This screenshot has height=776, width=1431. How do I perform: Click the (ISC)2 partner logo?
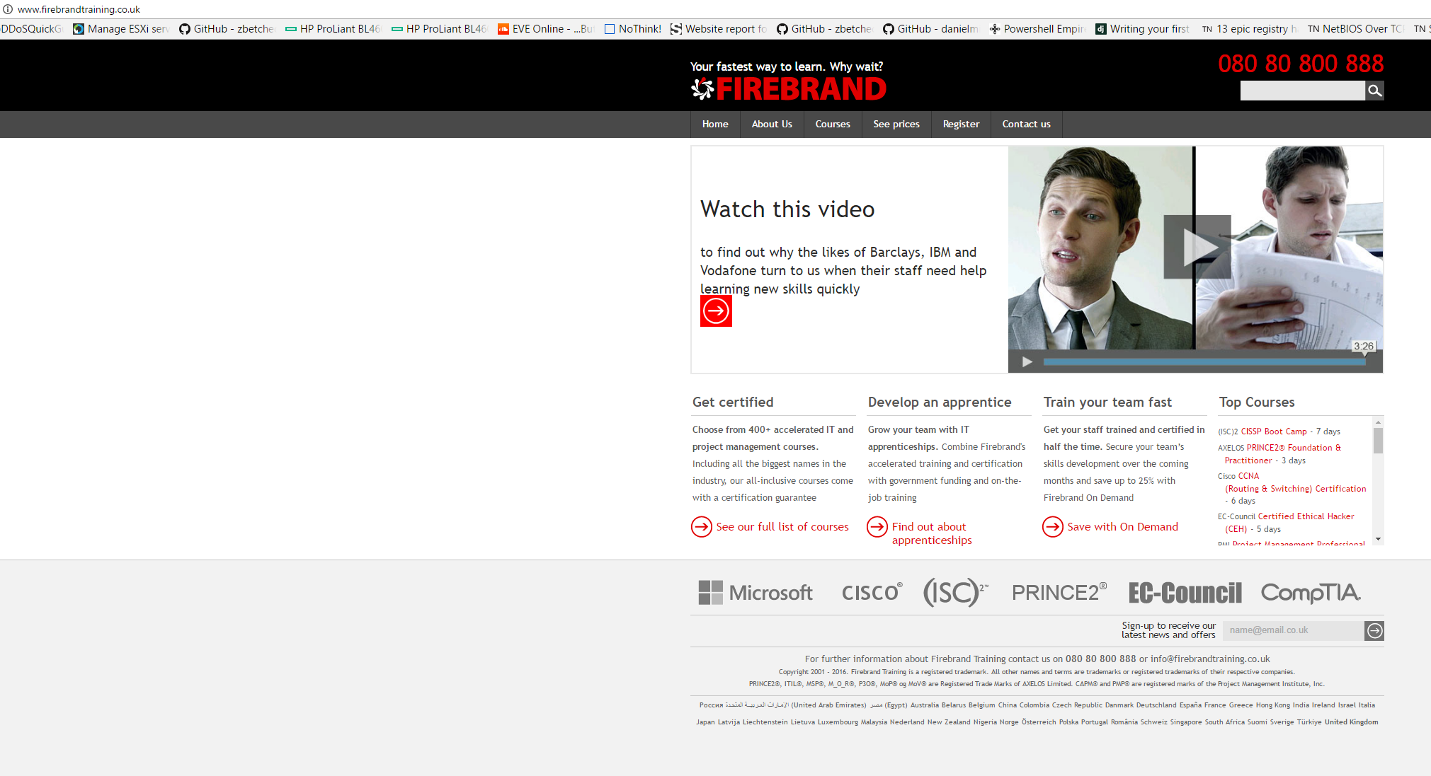(x=955, y=593)
